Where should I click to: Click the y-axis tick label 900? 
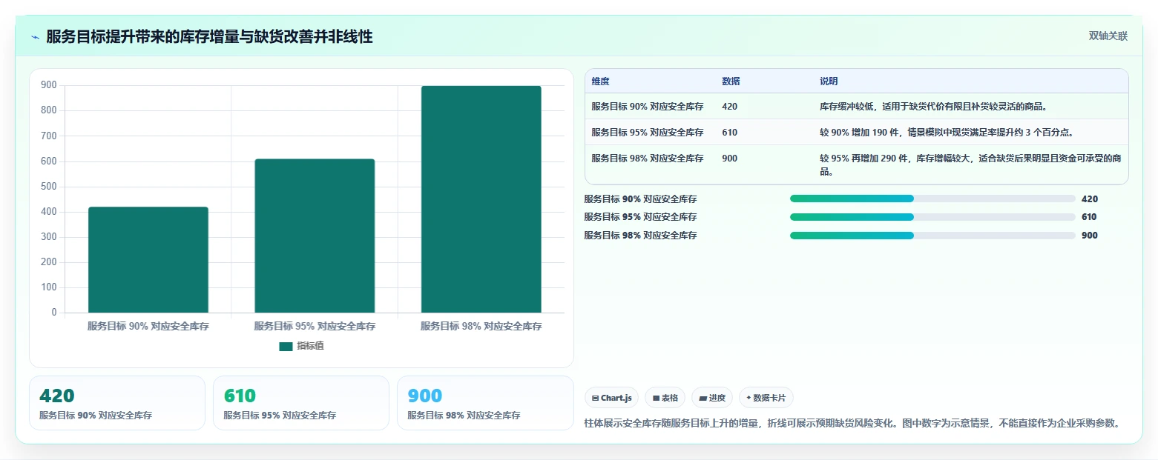[x=49, y=85]
